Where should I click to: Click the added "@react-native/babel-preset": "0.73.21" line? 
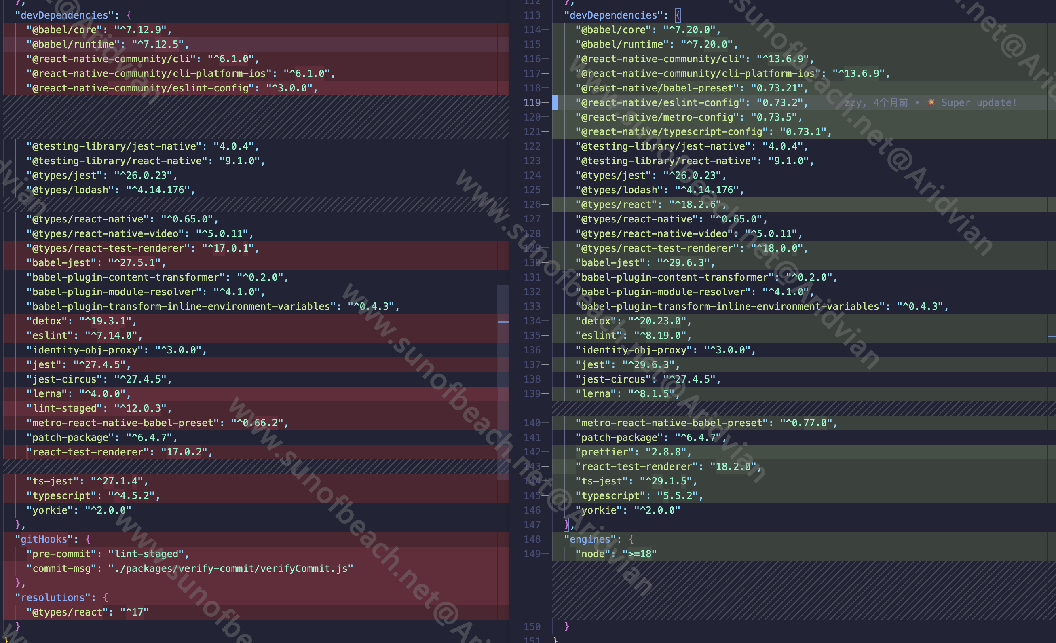804,88
